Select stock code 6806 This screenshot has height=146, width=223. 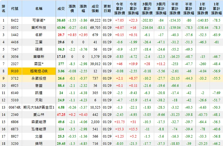tap(15, 122)
